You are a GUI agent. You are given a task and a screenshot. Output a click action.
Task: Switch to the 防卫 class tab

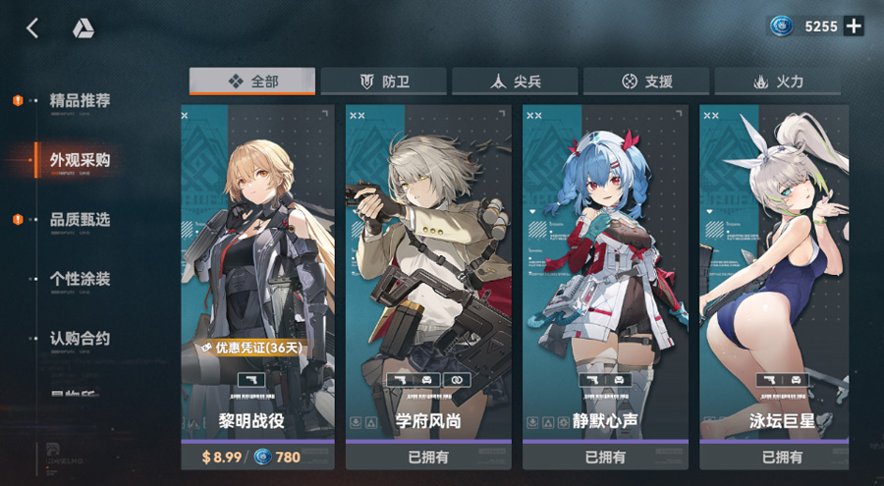pos(383,81)
